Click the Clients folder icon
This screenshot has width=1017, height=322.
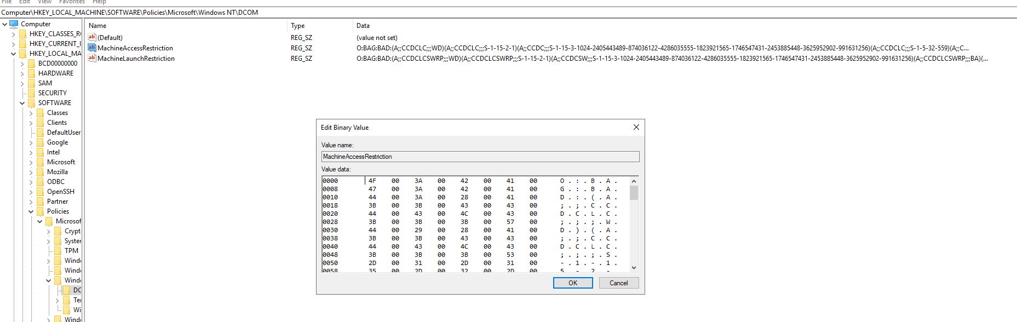coord(40,122)
